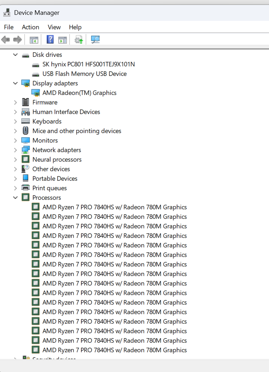The width and height of the screenshot is (269, 372).
Task: Expand the Neural processors category
Action: (x=16, y=160)
